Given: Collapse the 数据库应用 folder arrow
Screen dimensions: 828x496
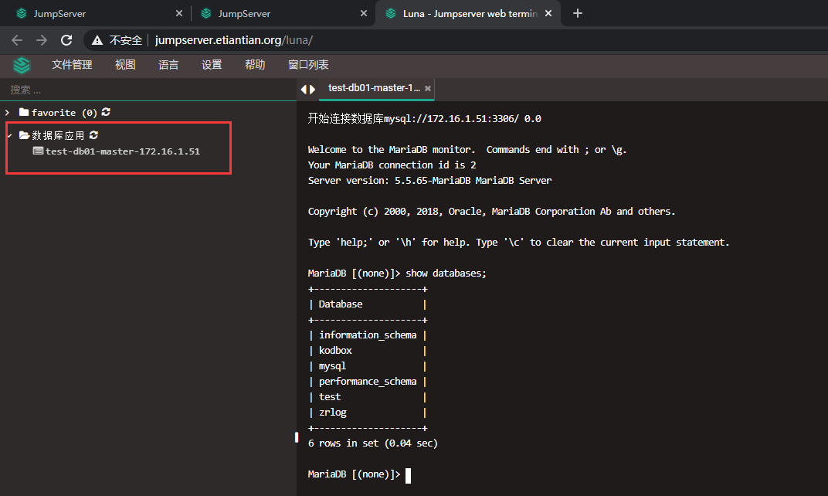Looking at the screenshot, I should tap(9, 136).
